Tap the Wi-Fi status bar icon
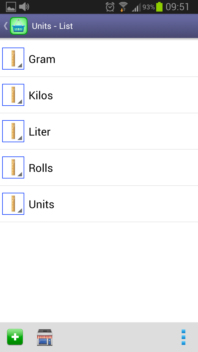 tap(123, 7)
